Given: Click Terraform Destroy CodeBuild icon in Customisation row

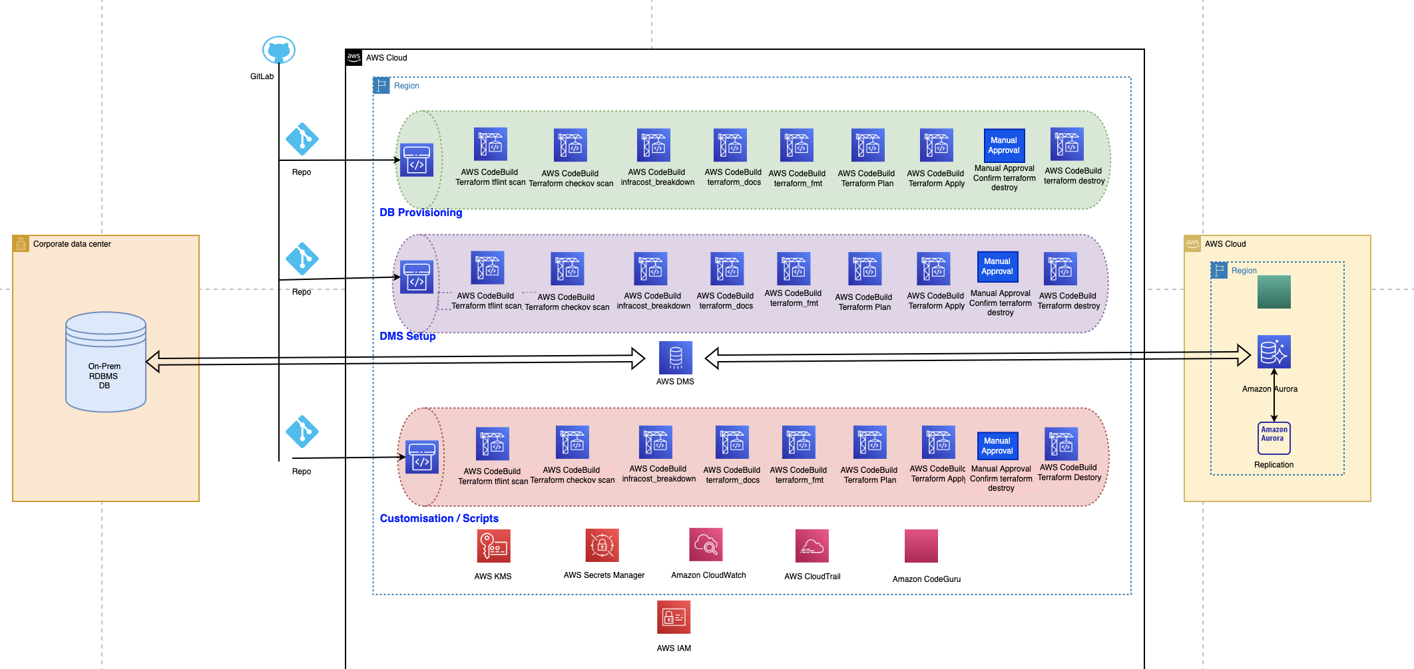Looking at the screenshot, I should click(x=1061, y=444).
